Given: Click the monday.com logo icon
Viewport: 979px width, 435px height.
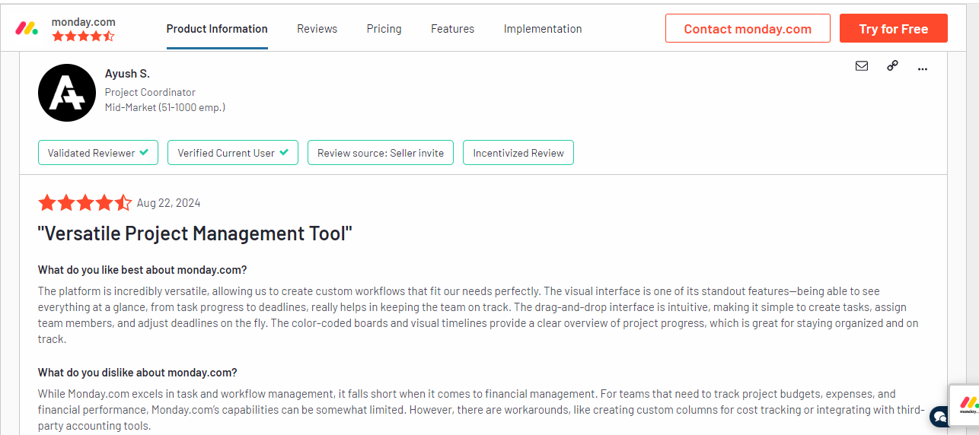Looking at the screenshot, I should (x=27, y=29).
